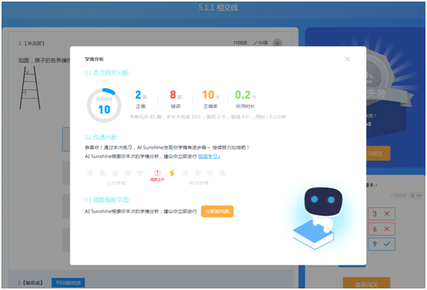427x290 pixels.
Task: Click the orange 重新闯关 button
Action: 366,283
